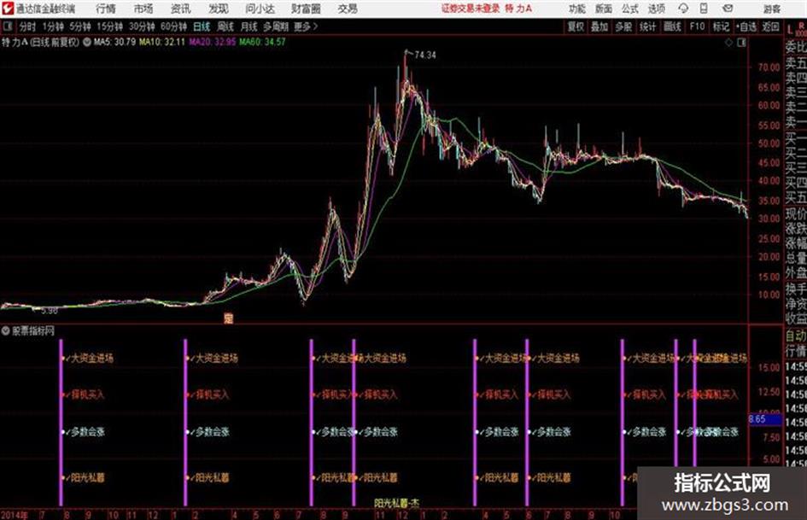Open the 问小达 menu
807x520 pixels.
(x=260, y=9)
